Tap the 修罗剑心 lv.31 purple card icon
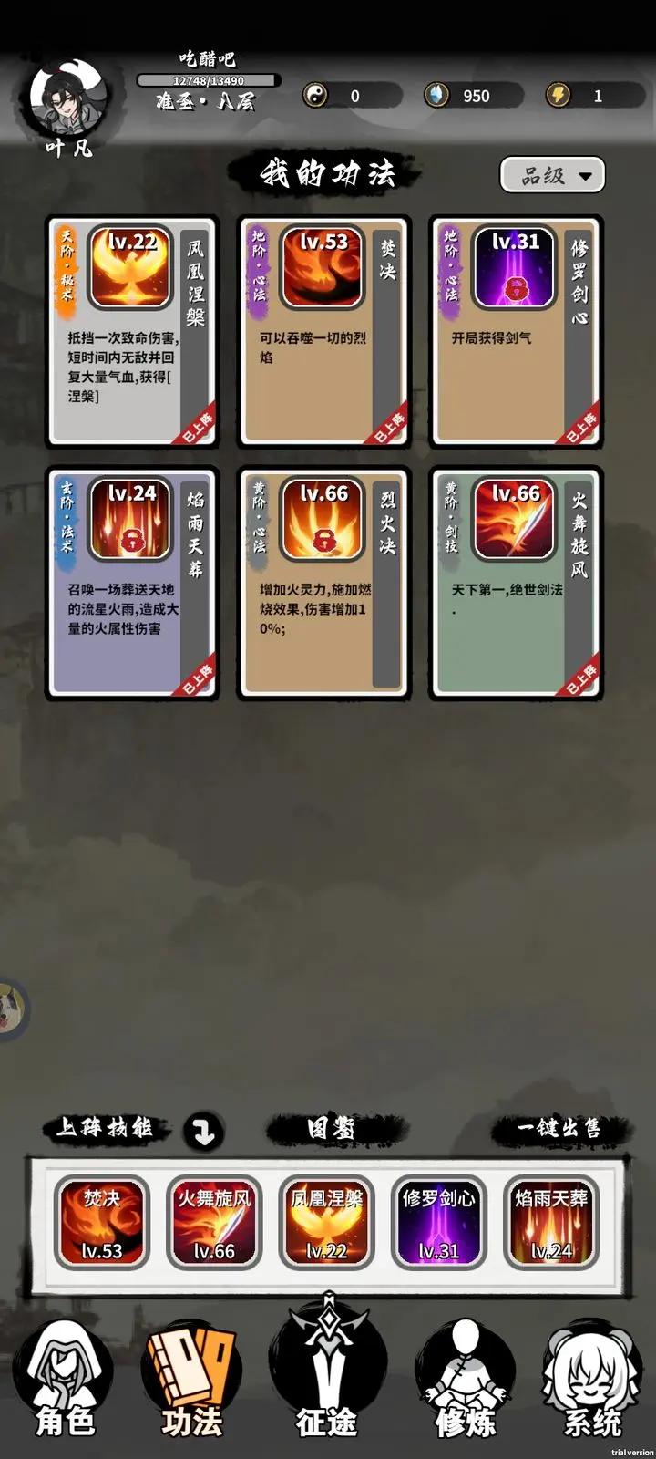This screenshot has width=656, height=1459. click(516, 266)
